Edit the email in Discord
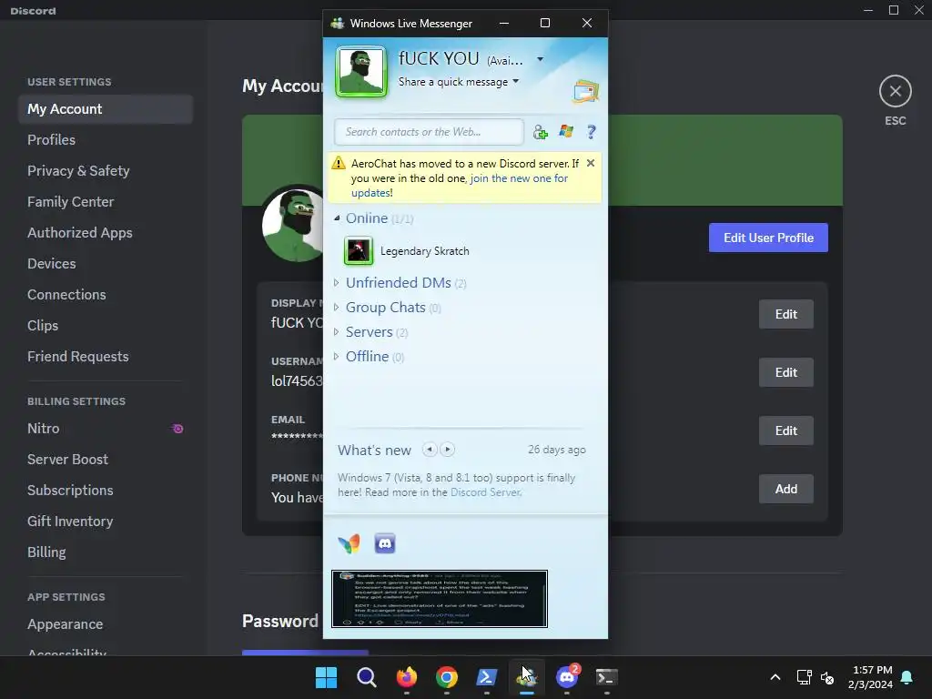The height and width of the screenshot is (699, 932). pyautogui.click(x=785, y=431)
